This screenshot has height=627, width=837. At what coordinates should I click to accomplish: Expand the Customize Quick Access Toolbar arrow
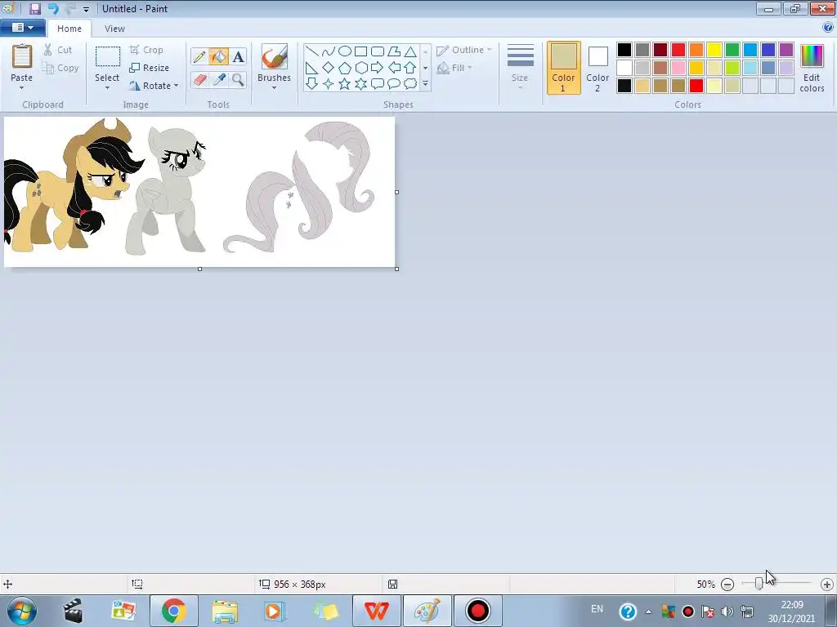pyautogui.click(x=86, y=9)
